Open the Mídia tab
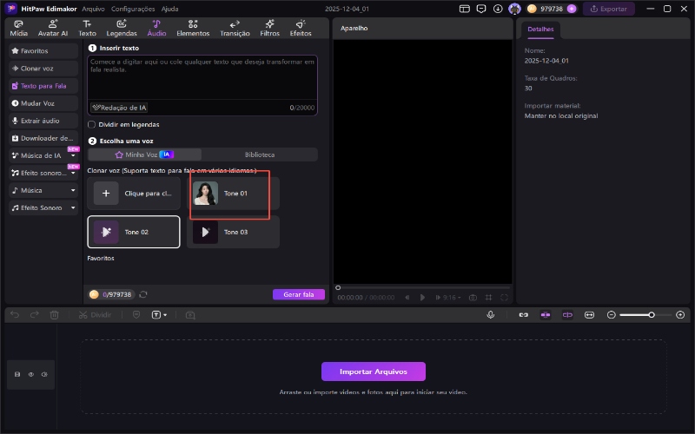Screen dimensions: 695x434 click(18, 28)
